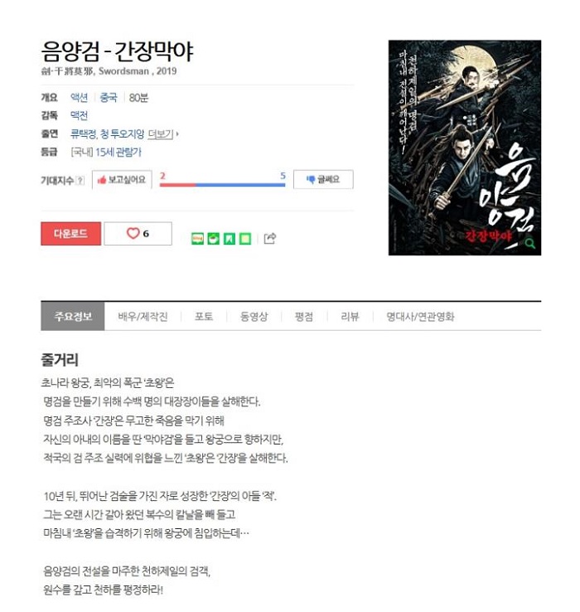580x612 pixels.
Task: Click the 기대지수 red-blue rating bar
Action: pyautogui.click(x=222, y=185)
